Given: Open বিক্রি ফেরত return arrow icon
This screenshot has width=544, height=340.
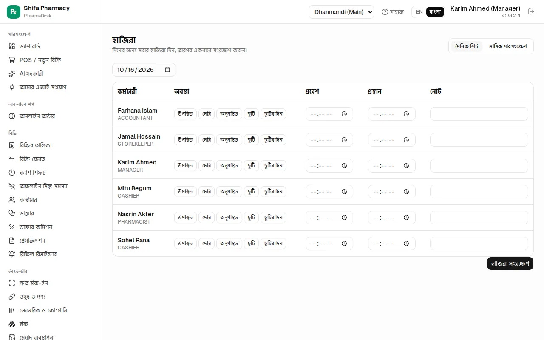Looking at the screenshot, I should (12, 159).
